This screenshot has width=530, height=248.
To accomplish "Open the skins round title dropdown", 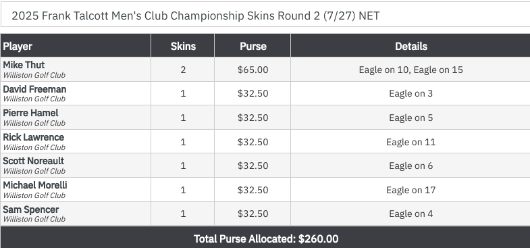I will point(265,16).
